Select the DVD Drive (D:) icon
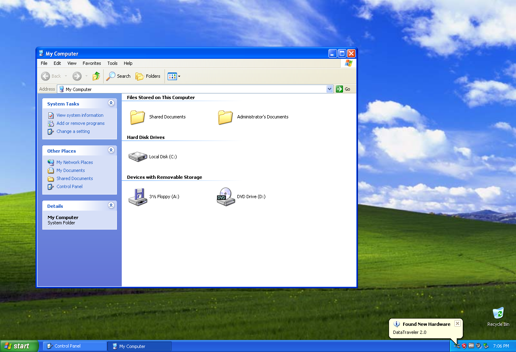Screen dimensions: 516x352 pos(226,197)
